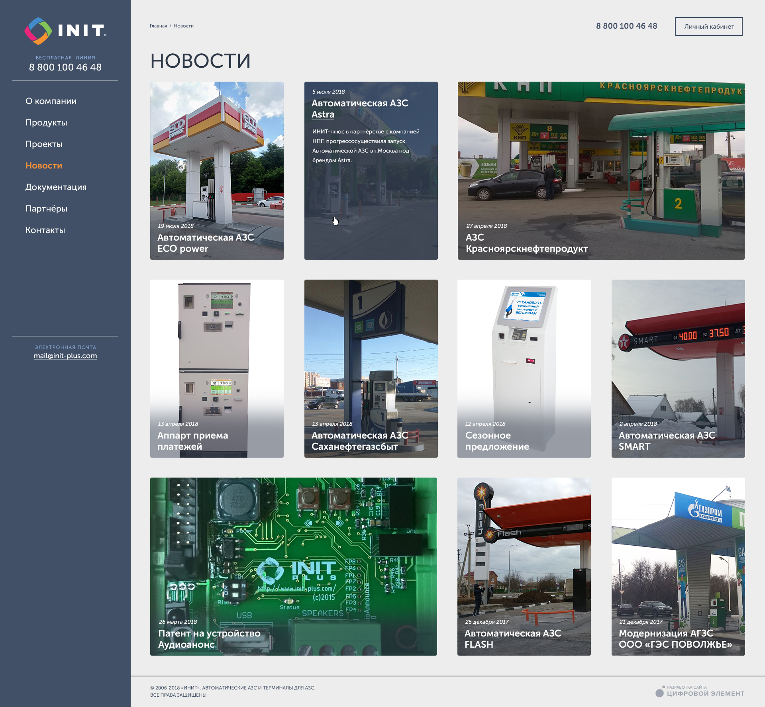Click the Главная breadcrumb link
The height and width of the screenshot is (707, 765).
158,26
